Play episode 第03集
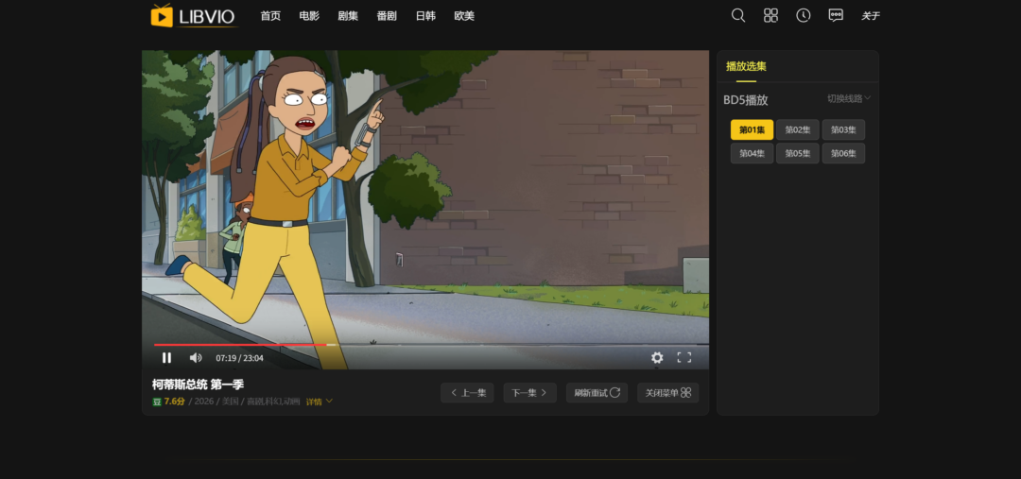1021x479 pixels. pos(843,129)
